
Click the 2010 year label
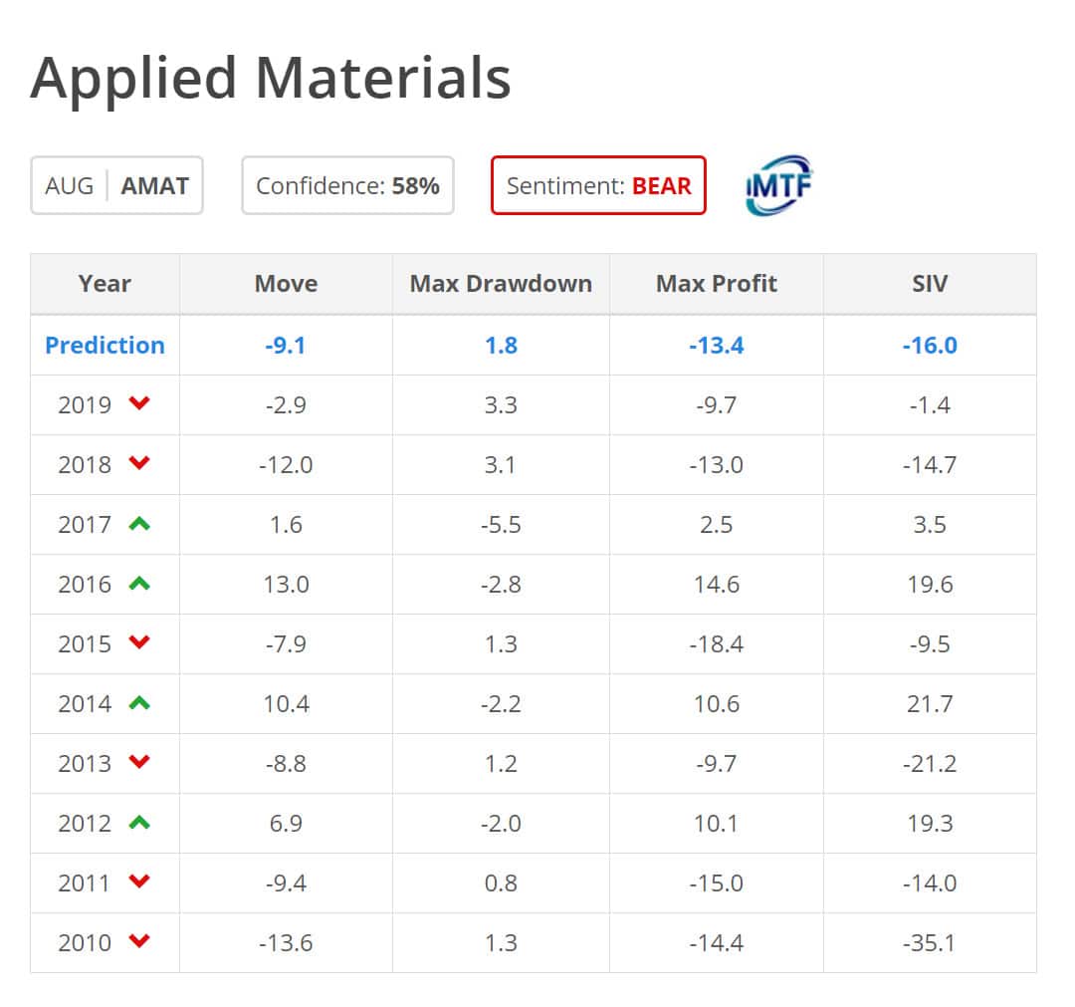tap(85, 943)
